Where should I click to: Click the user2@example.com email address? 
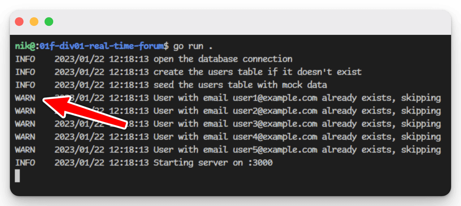pos(275,111)
